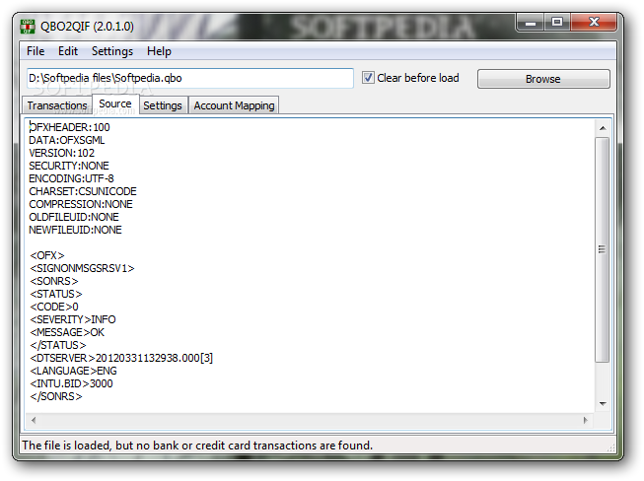The height and width of the screenshot is (481, 644).
Task: Minimize the QBO2QIF window
Action: [531, 23]
